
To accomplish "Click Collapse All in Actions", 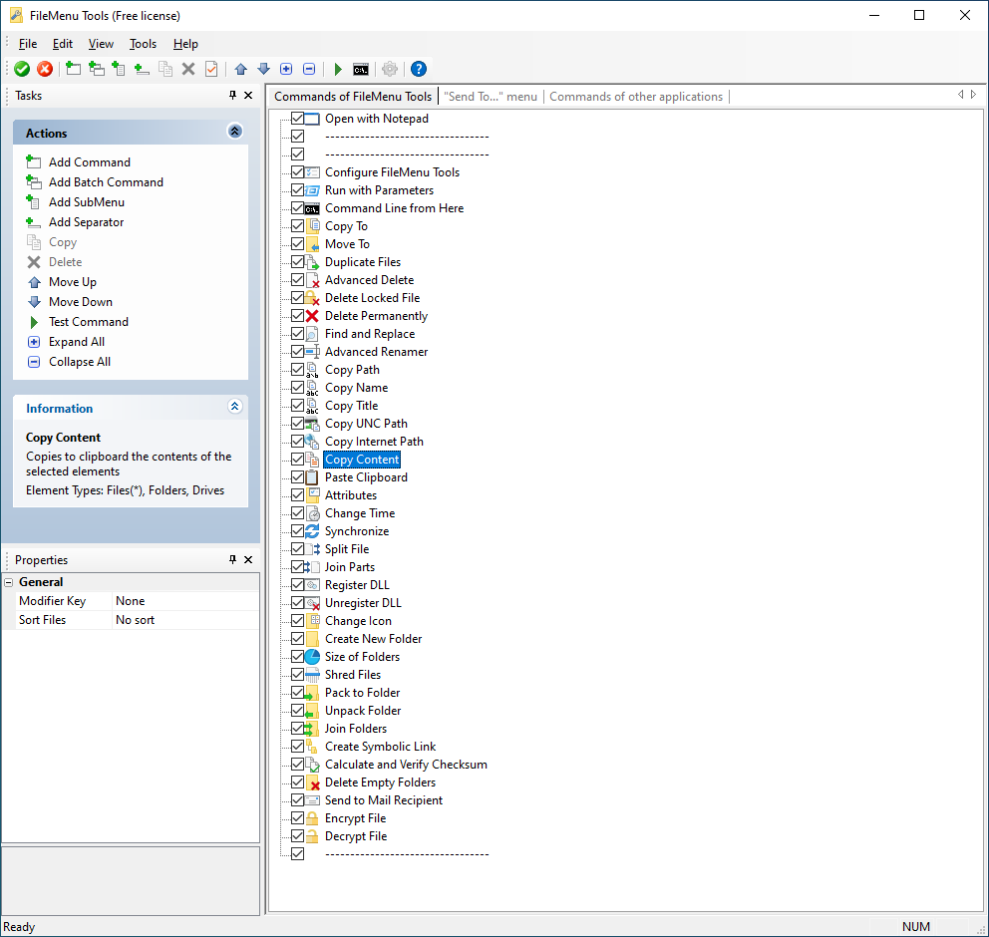I will [80, 362].
